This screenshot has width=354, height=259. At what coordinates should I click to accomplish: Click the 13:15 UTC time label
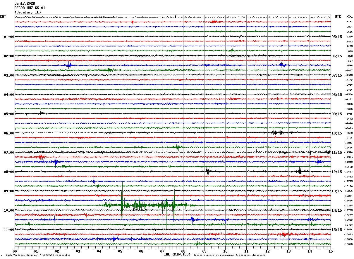[337, 191]
